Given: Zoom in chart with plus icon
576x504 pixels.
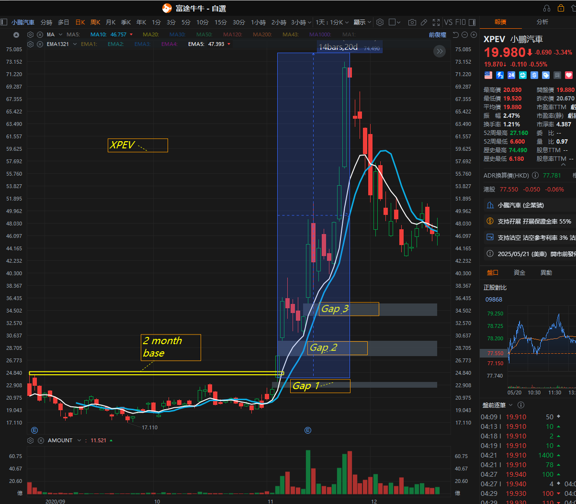Looking at the screenshot, I should tap(474, 34).
